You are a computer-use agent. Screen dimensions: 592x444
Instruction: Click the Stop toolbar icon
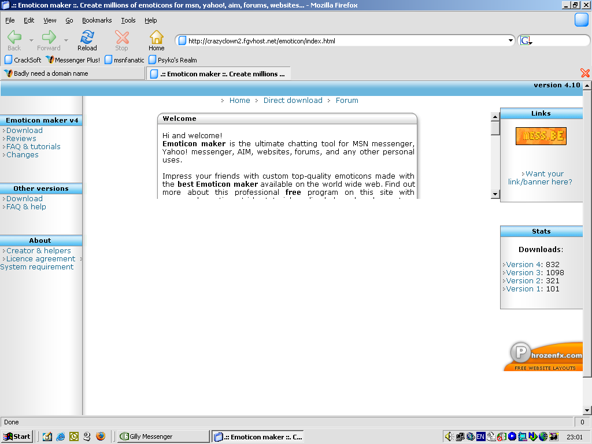tap(121, 38)
